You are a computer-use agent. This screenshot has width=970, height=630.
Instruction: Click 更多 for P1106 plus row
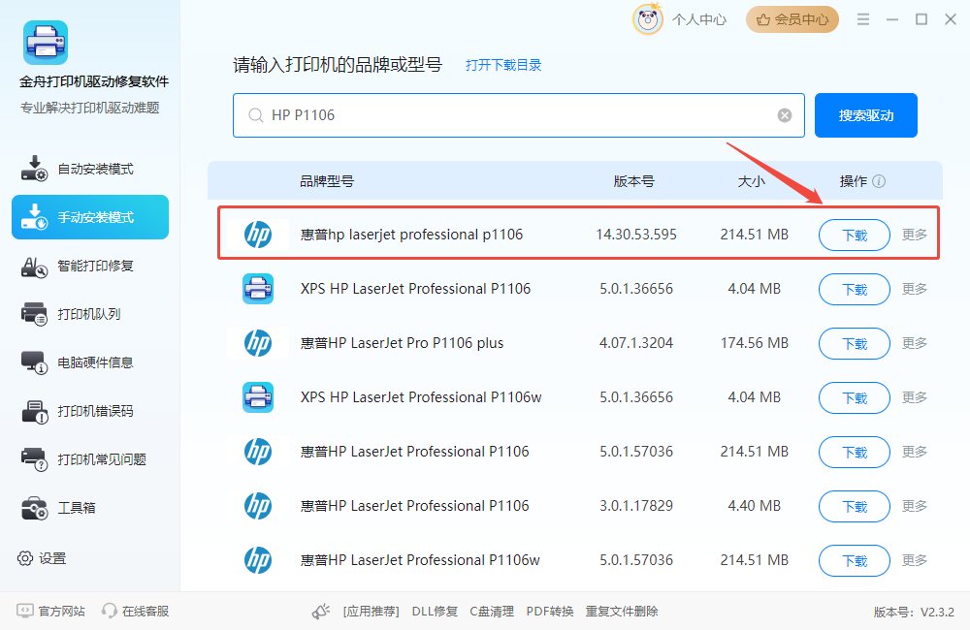tap(915, 343)
